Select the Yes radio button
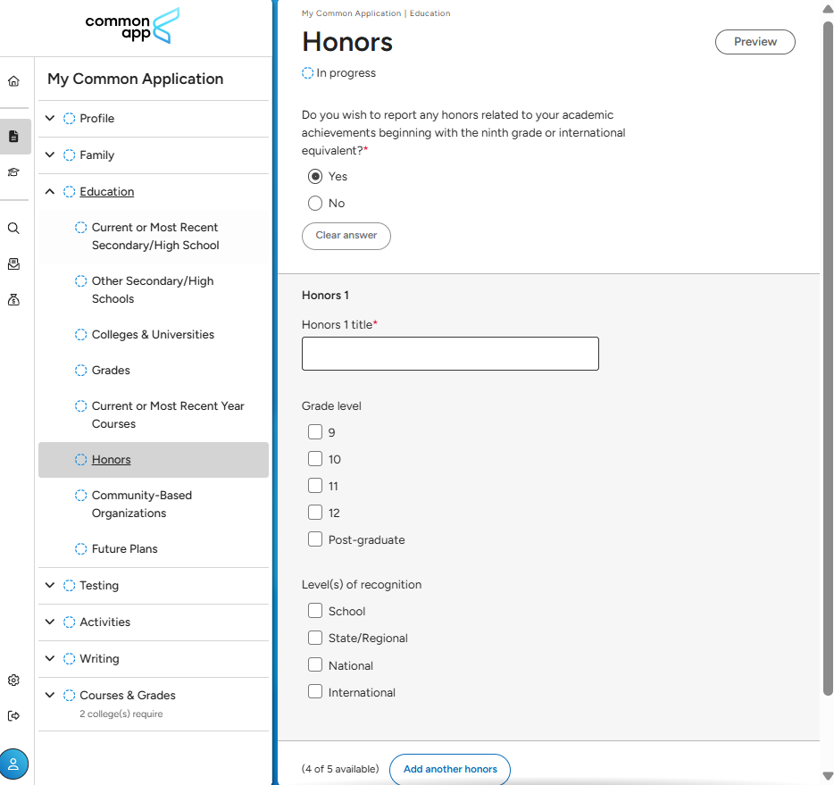 [x=315, y=176]
